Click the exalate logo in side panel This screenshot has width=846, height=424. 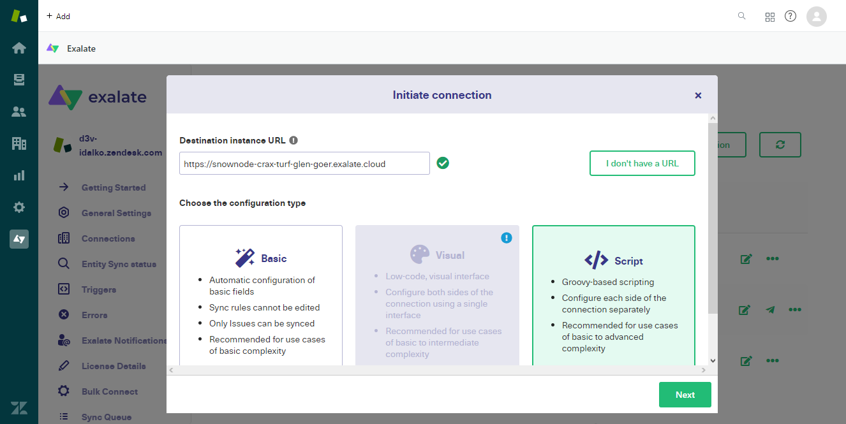[x=98, y=98]
